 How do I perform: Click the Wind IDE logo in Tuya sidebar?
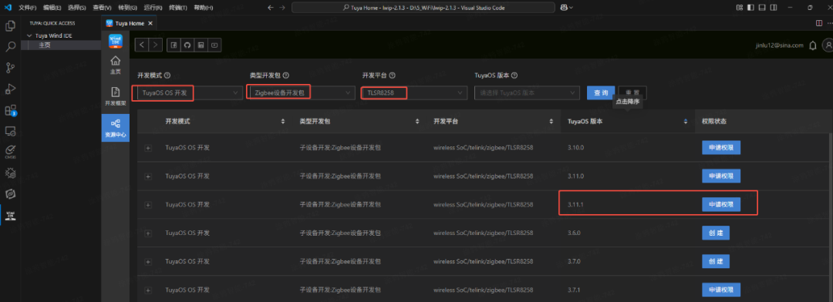tap(115, 41)
